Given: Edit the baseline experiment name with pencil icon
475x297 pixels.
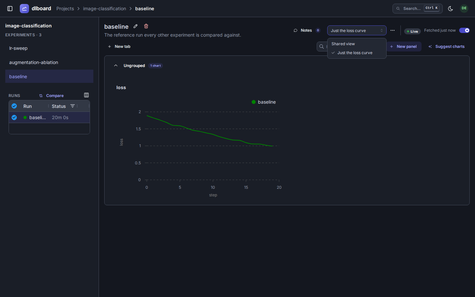Looking at the screenshot, I should (x=135, y=26).
